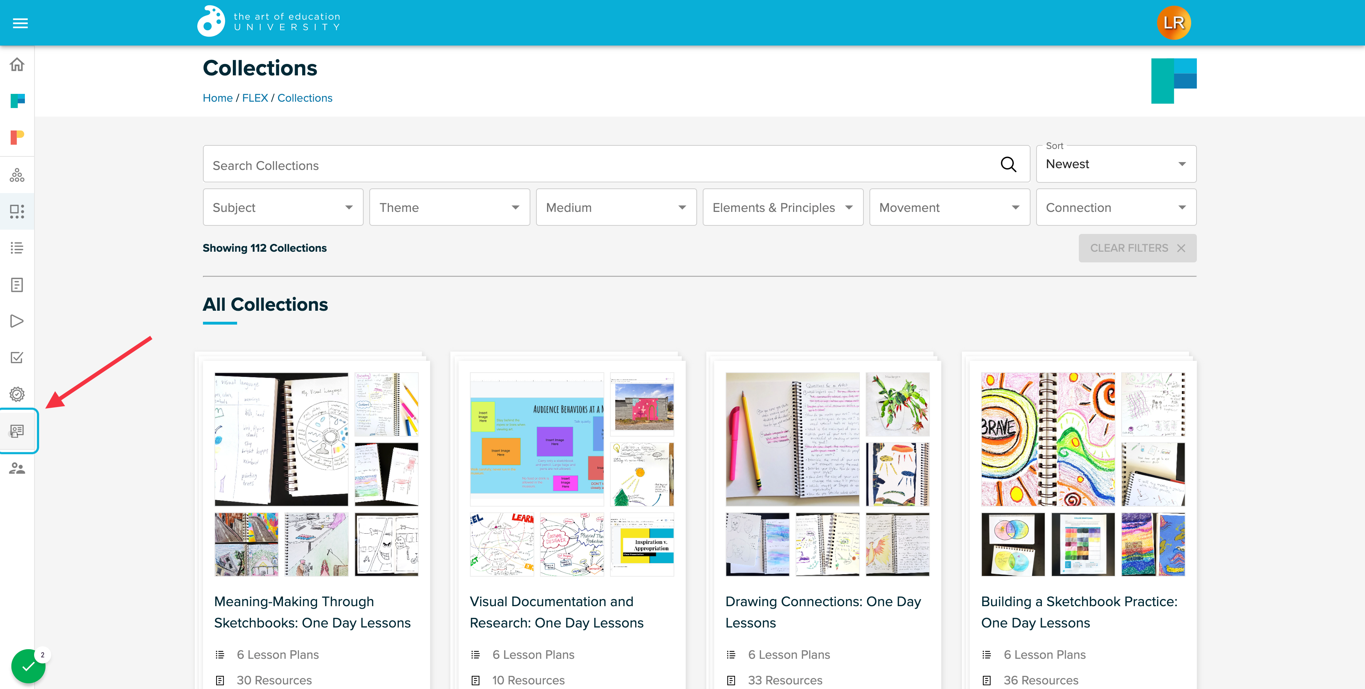The width and height of the screenshot is (1365, 689).
Task: Select the Collections grid icon in the sidebar
Action: point(17,212)
